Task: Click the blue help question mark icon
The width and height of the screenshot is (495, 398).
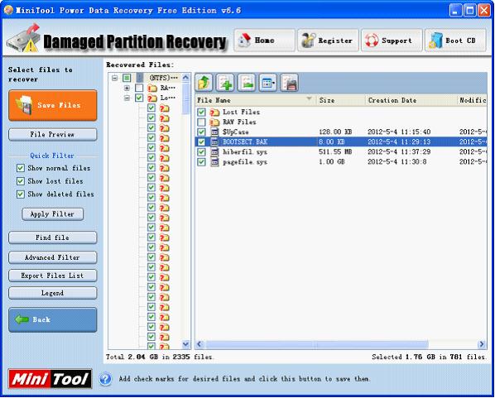Action: coord(105,379)
